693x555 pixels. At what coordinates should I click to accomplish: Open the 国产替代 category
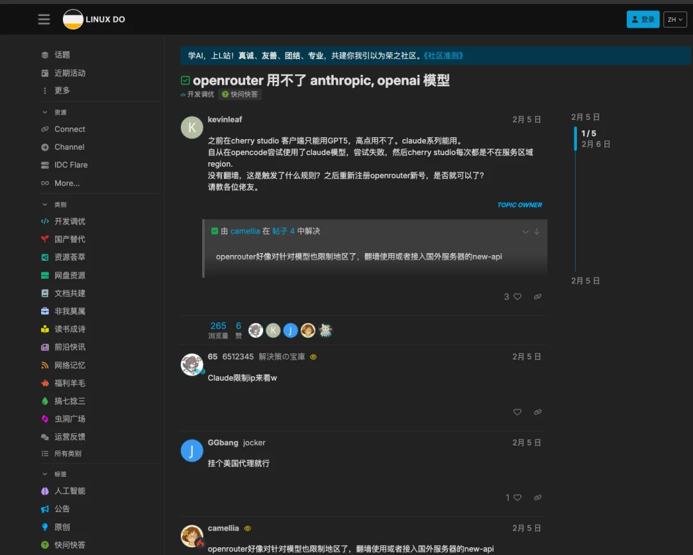(x=69, y=239)
